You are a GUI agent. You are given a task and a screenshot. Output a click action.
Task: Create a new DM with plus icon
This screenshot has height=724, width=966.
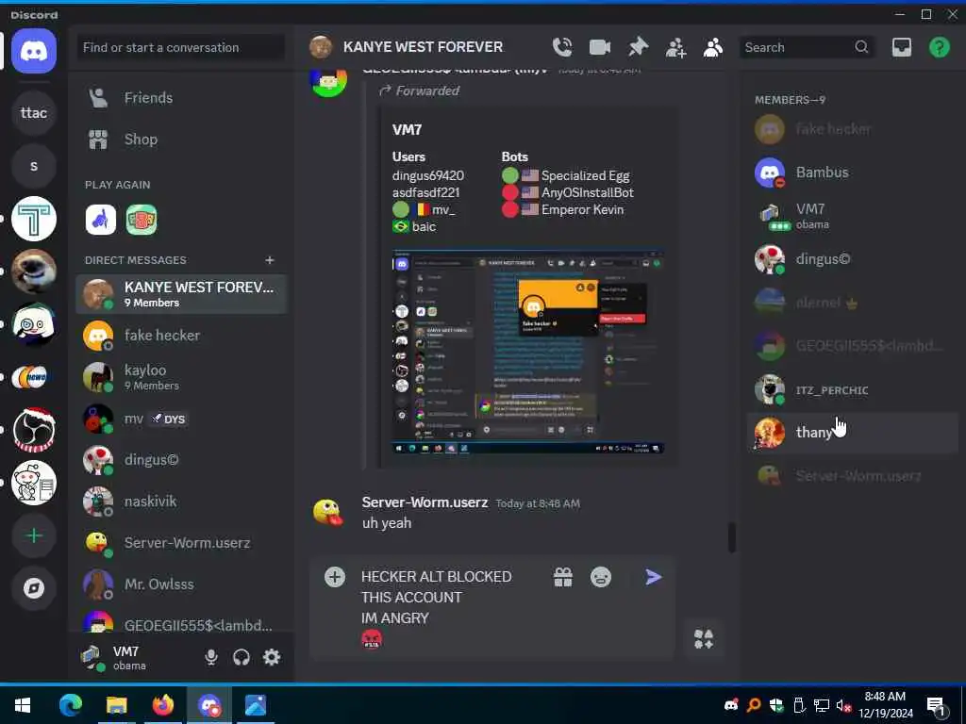coord(269,260)
